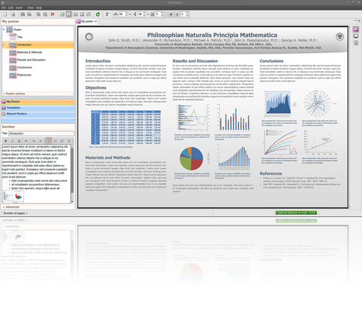Click the first image thumbnail in section editor
Viewport: 362px width, 311px height.
7,196
